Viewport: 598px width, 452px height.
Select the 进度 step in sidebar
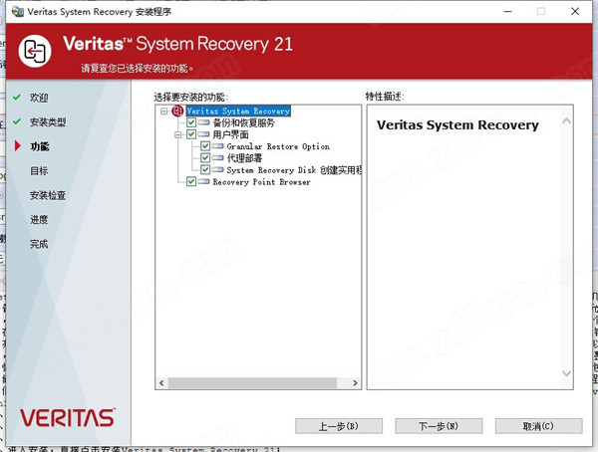pos(39,219)
